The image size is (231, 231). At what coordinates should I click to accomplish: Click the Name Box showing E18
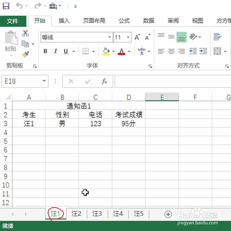tap(25, 81)
